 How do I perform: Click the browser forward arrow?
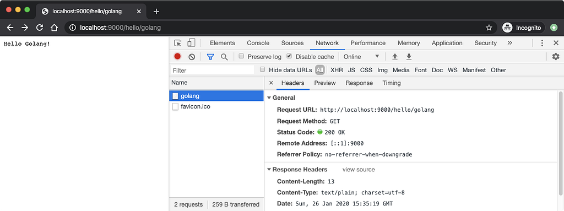24,28
